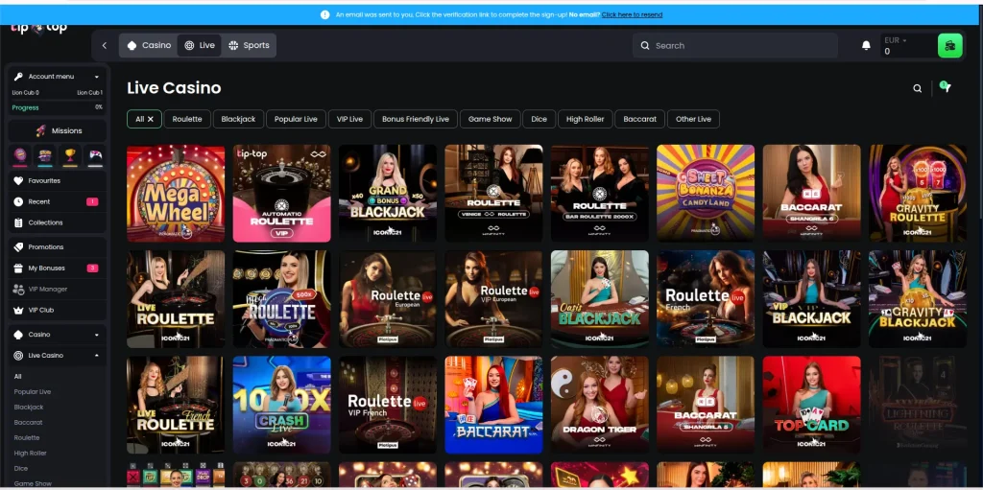Click Live Casino search magnifier icon
Viewport: 983px width, 490px height.
(x=917, y=88)
